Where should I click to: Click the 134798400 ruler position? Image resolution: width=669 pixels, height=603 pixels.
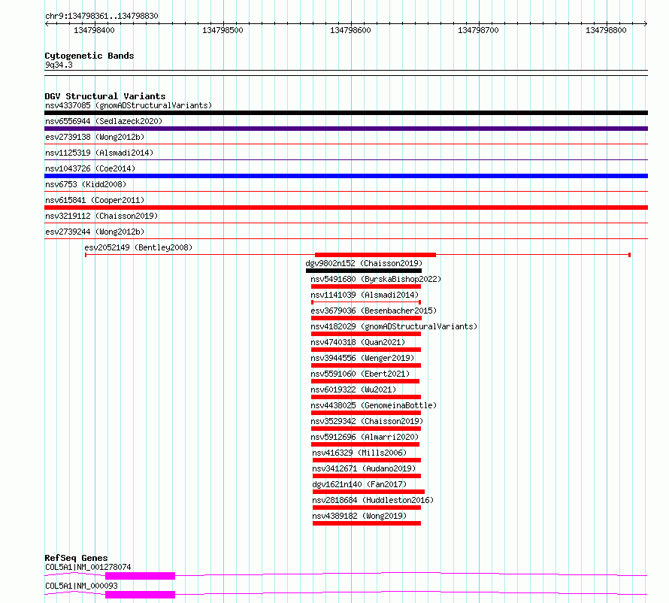94,30
